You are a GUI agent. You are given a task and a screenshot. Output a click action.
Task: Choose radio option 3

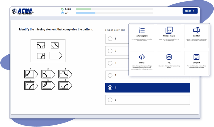(x=110, y=63)
